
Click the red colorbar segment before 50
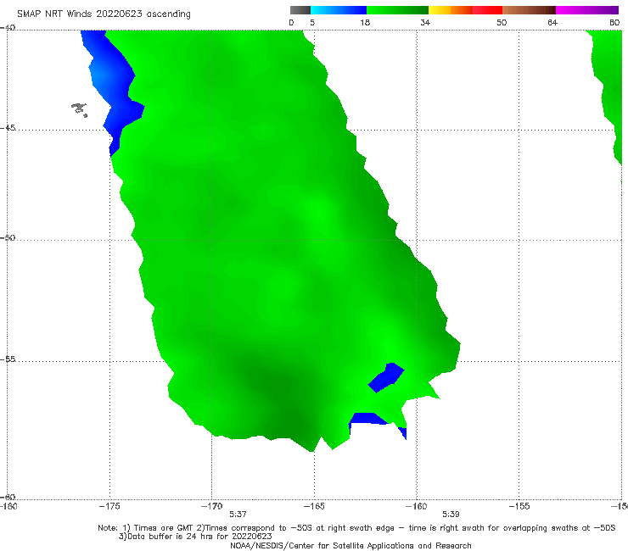(487, 10)
